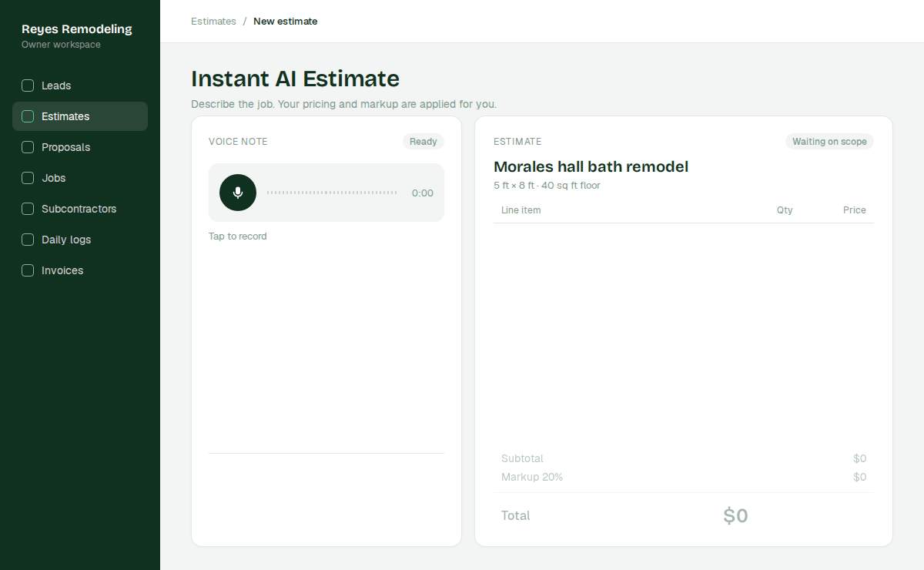This screenshot has width=924, height=570.
Task: Click the Invoices square icon
Action: pyautogui.click(x=28, y=270)
